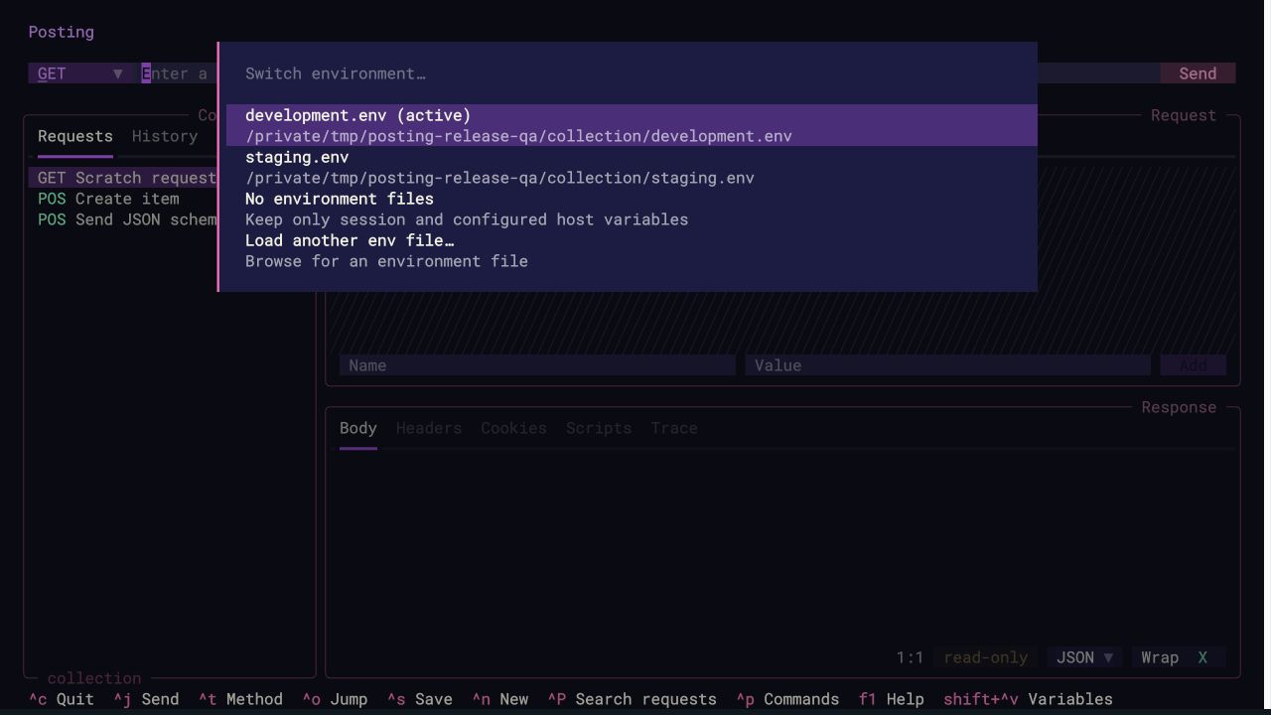Click shift+^v Variables in footer
Screen dimensions: 1271x715
click(1028, 699)
